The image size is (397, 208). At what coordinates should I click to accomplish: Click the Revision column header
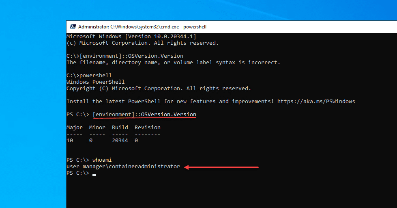(147, 128)
